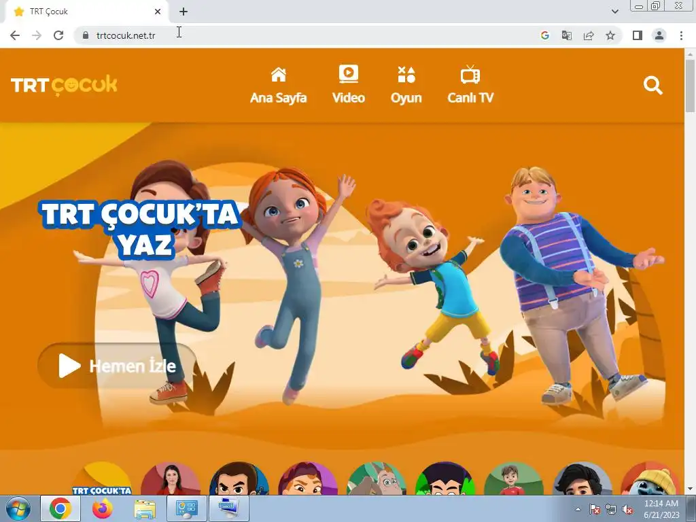Viewport: 696px width, 522px height.
Task: Open Action Center flag icon
Action: tap(594, 509)
